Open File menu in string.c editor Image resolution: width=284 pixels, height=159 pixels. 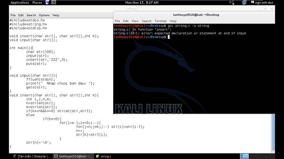[13, 15]
